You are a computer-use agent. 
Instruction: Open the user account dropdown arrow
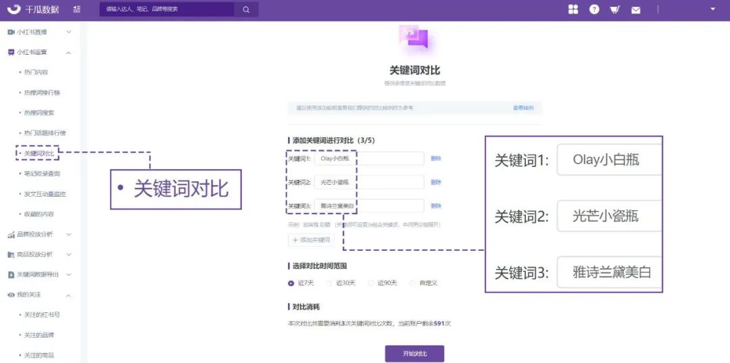click(x=713, y=9)
